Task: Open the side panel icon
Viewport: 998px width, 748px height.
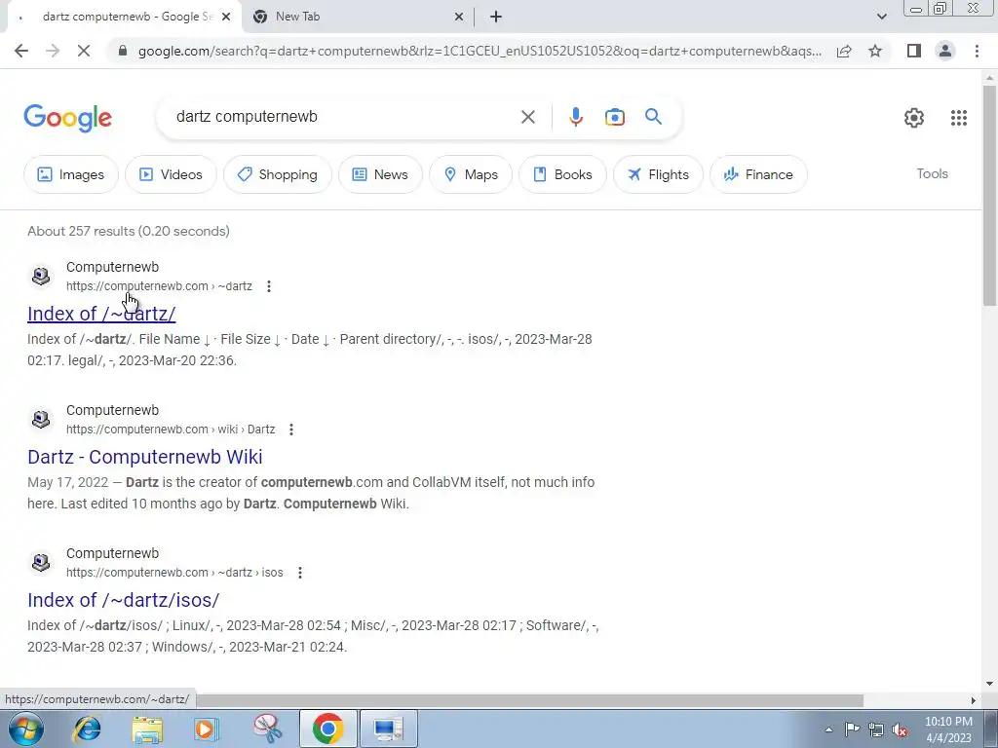Action: click(914, 51)
